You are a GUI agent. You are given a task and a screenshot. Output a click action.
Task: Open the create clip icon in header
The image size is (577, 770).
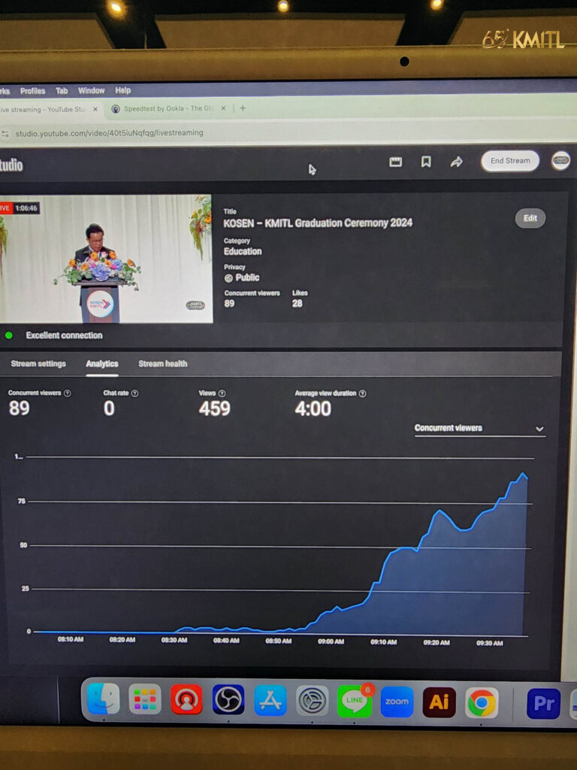[395, 162]
